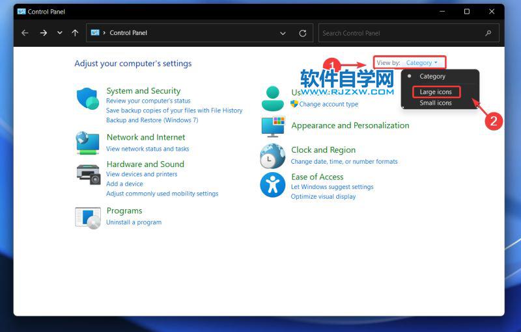Image resolution: width=521 pixels, height=332 pixels.
Task: Go back with the left arrow
Action: click(25, 32)
